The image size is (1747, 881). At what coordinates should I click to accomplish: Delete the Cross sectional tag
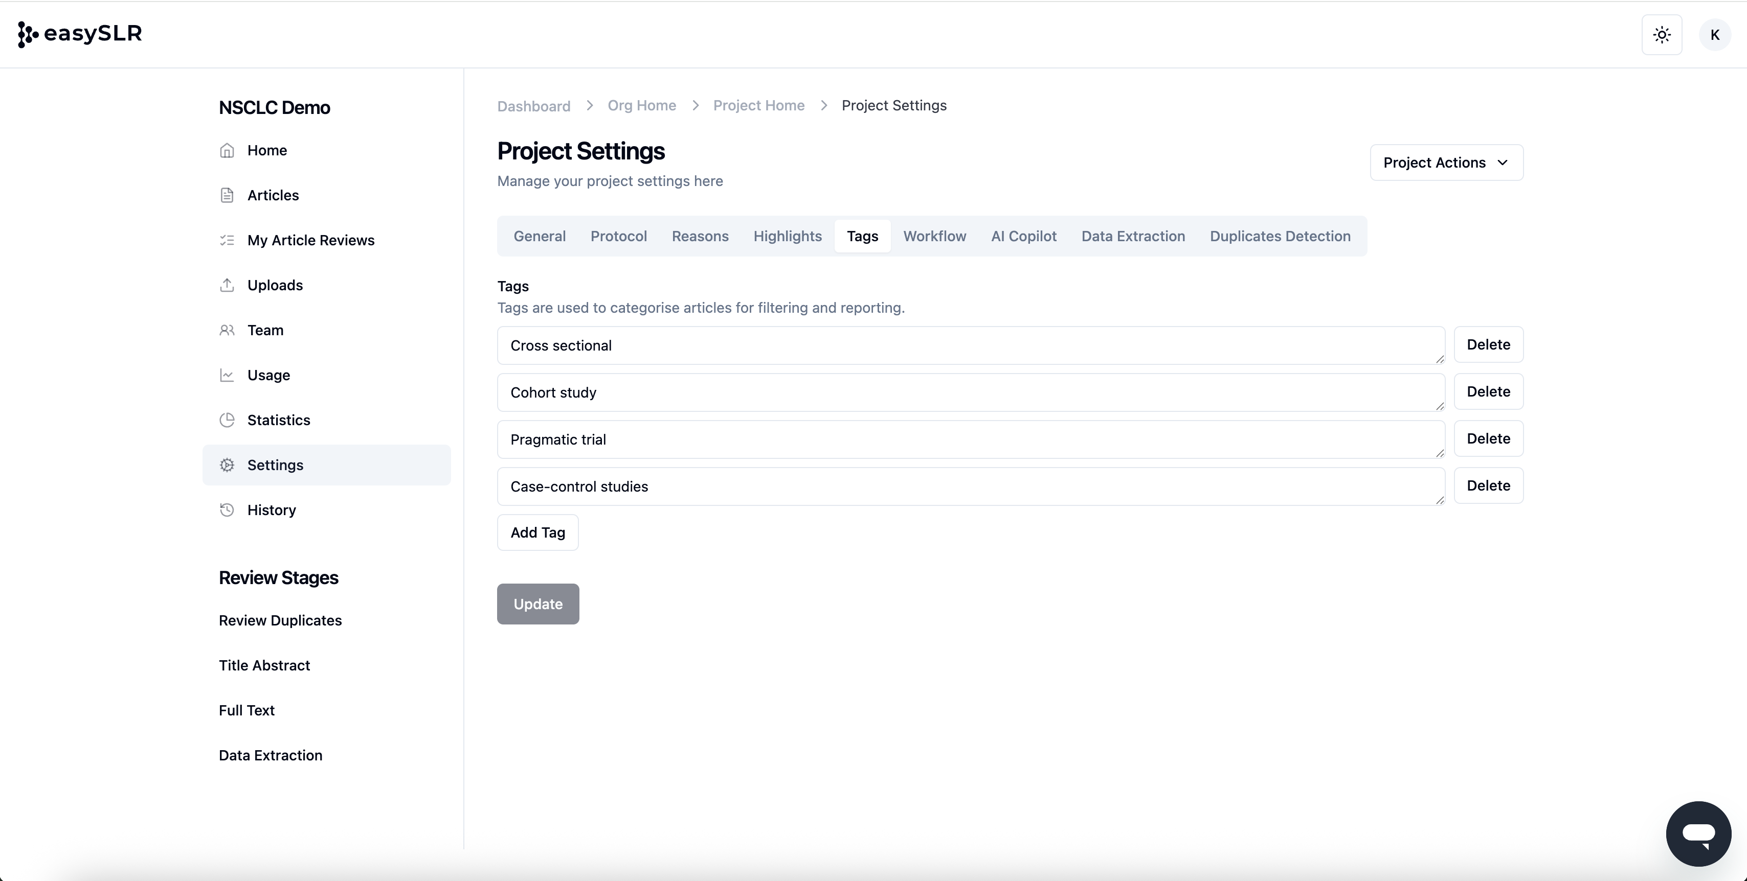click(1488, 344)
